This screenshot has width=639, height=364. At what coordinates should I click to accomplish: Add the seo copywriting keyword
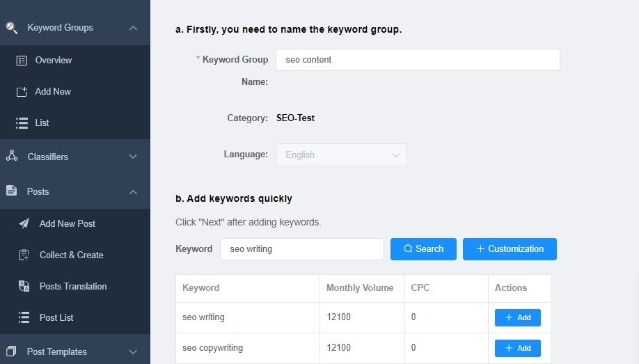point(518,348)
